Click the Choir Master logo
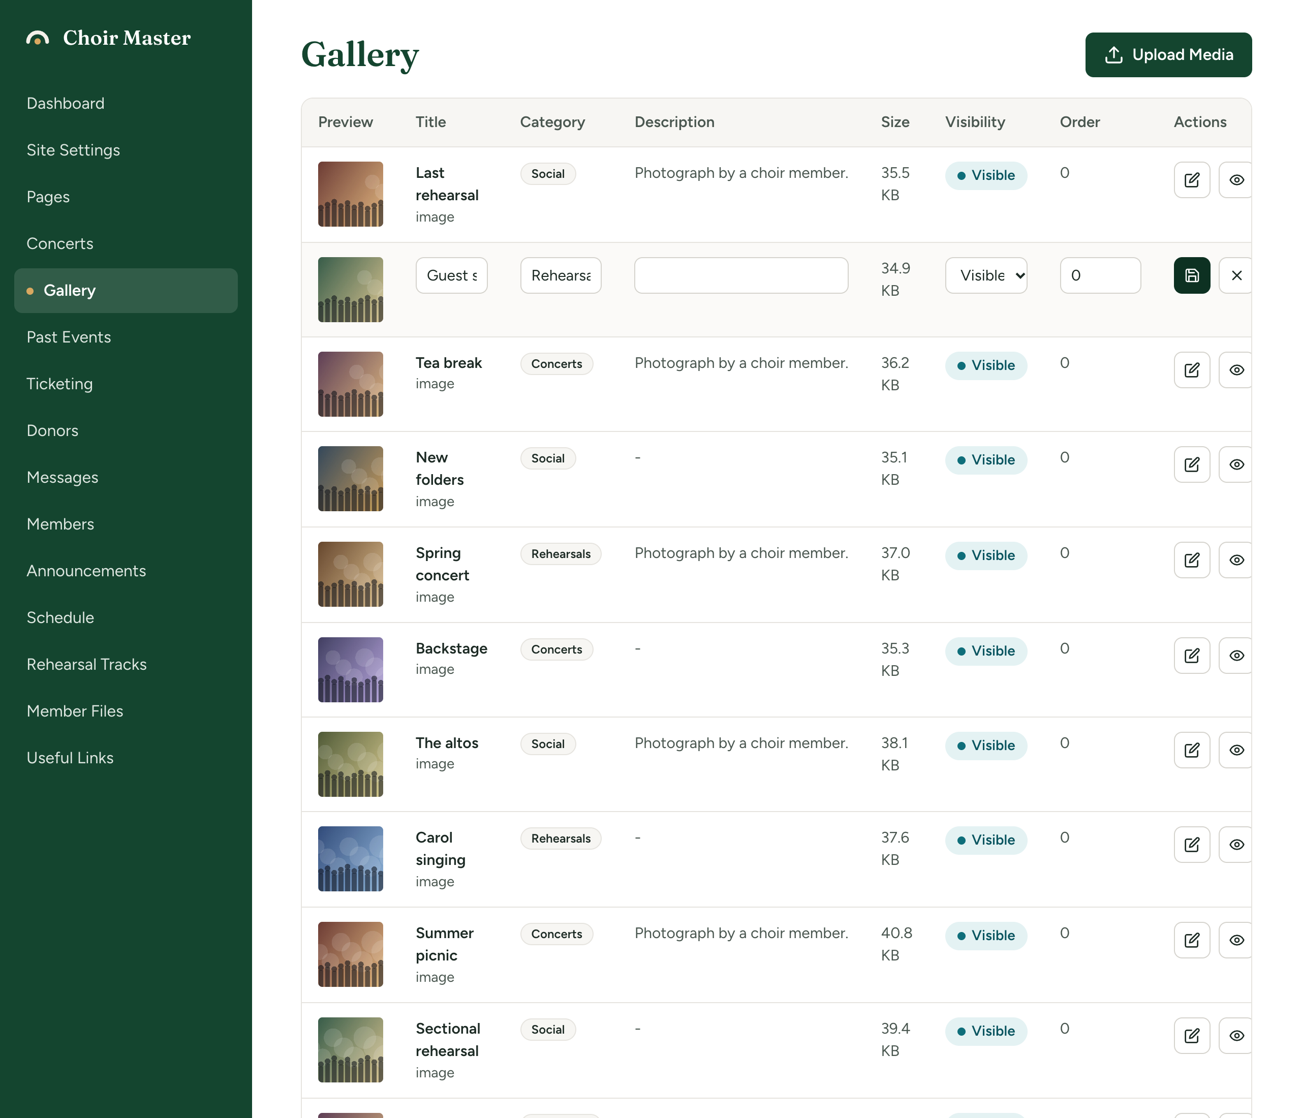 pos(109,38)
